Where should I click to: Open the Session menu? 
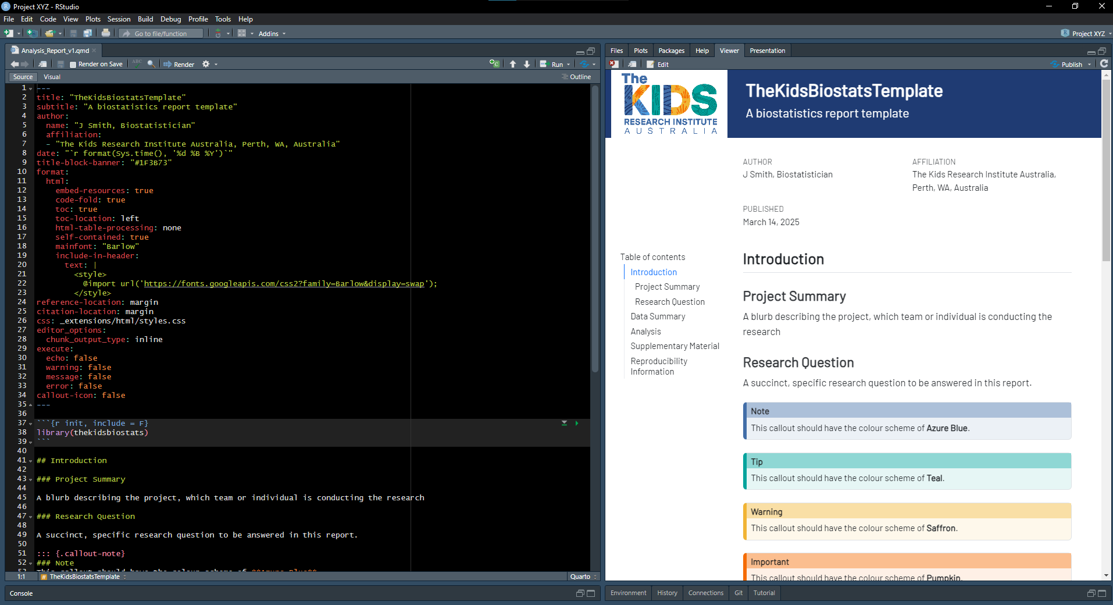tap(119, 19)
